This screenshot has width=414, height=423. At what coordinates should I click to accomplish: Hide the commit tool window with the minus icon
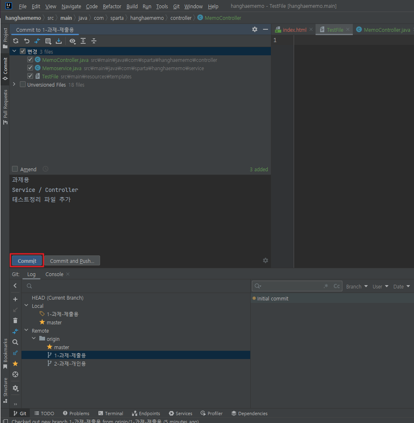coord(266,29)
